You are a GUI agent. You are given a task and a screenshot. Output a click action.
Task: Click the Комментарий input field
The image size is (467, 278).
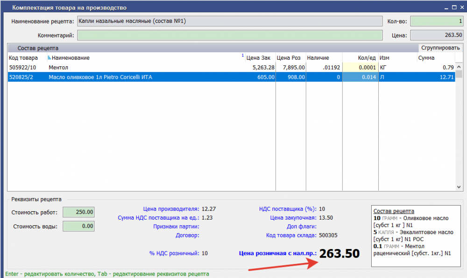[x=230, y=35]
